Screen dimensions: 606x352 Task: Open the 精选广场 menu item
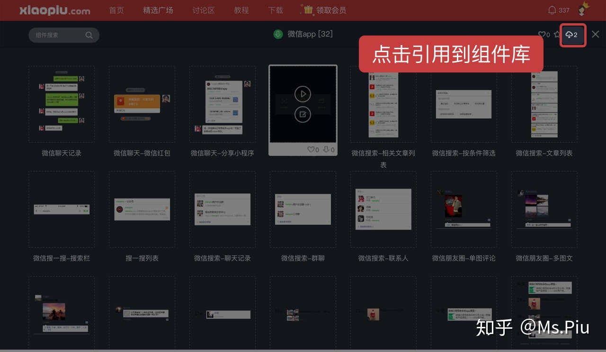pos(158,10)
